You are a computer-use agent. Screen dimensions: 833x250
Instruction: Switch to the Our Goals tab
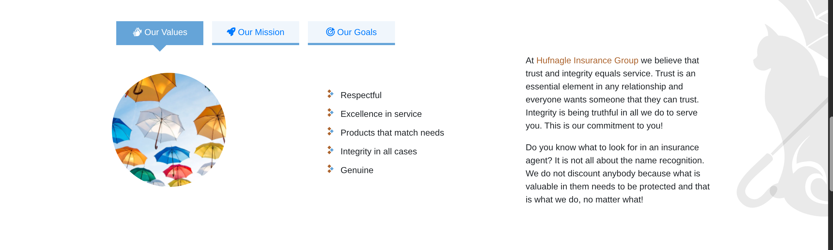tap(351, 32)
